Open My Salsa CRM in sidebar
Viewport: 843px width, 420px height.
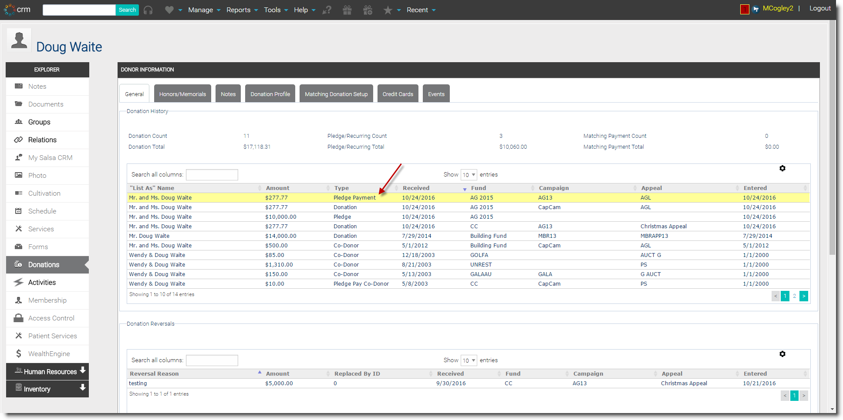pyautogui.click(x=47, y=158)
